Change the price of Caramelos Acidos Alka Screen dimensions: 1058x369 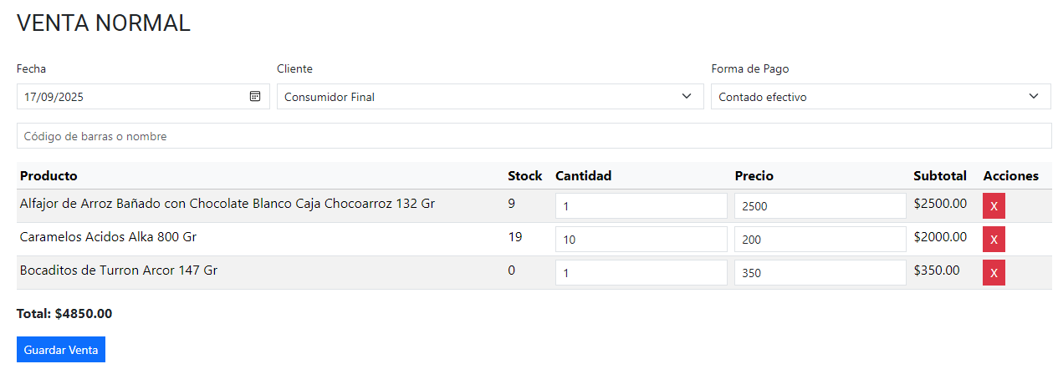pos(820,240)
